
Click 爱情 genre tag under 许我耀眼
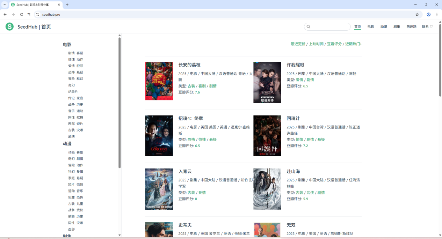point(299,80)
